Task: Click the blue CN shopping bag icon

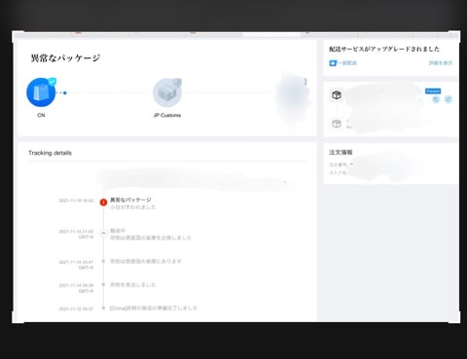Action: point(41,92)
